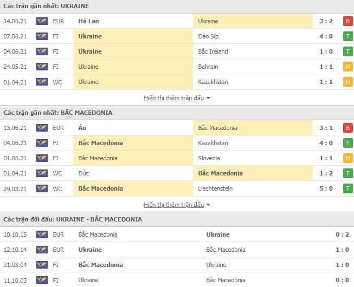The image size is (354, 287).
Task: Click the orange H badge for Slovenia match
Action: click(347, 158)
